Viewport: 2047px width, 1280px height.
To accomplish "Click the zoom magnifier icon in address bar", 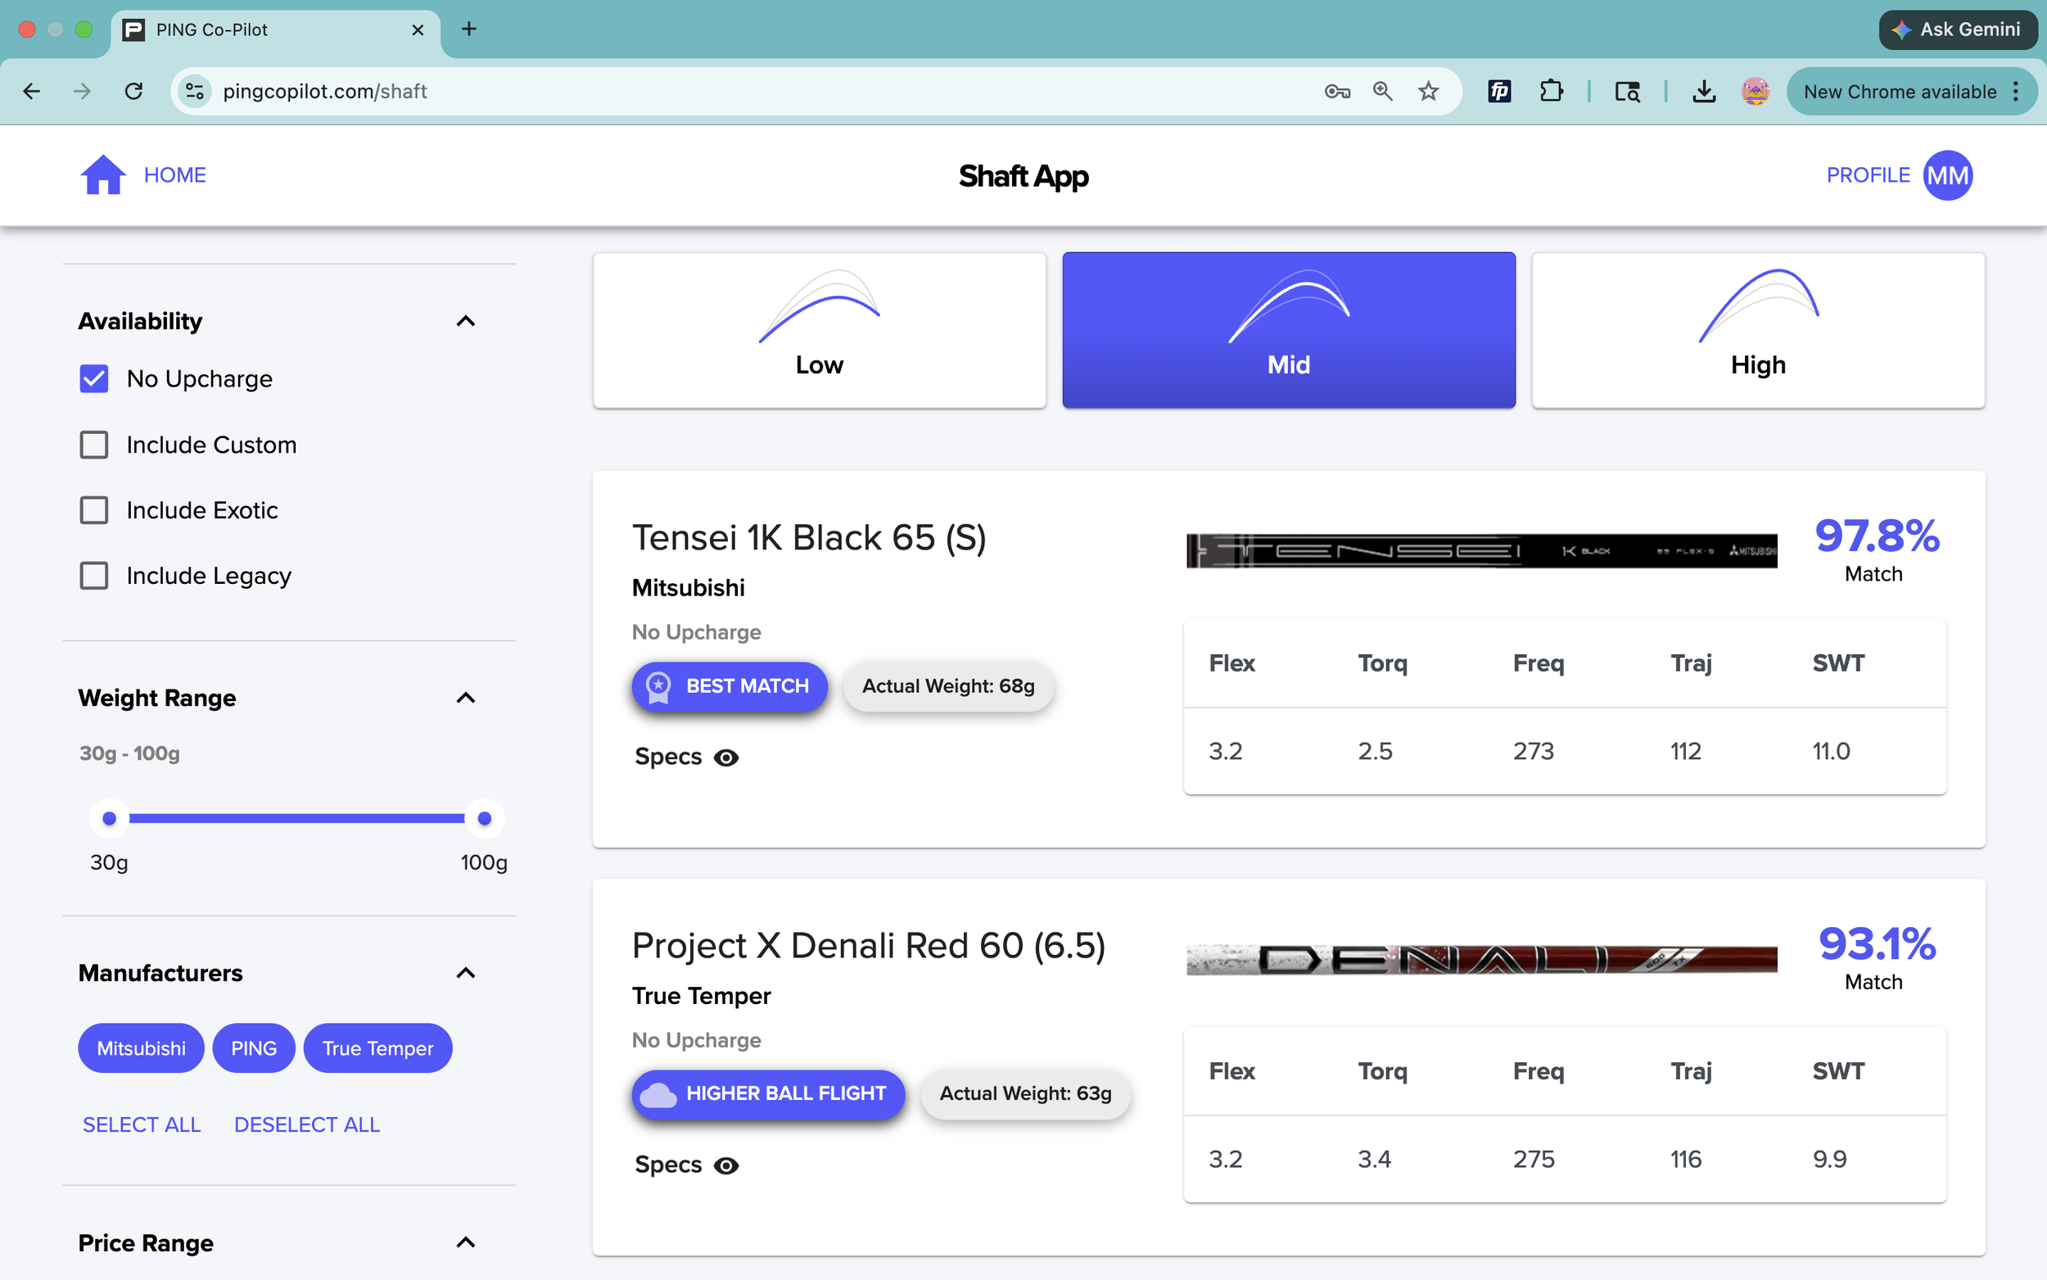I will [1383, 92].
